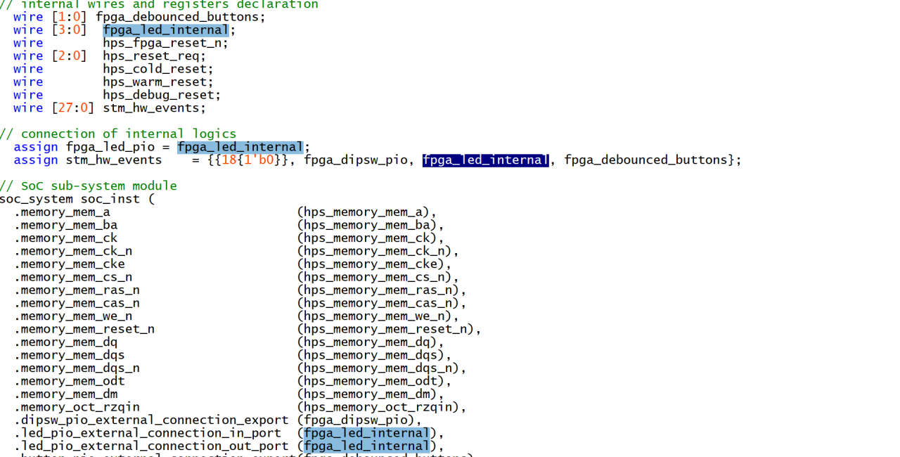Click stm_hw_events in the wire [27:0] declaration
This screenshot has height=457, width=900.
(154, 108)
